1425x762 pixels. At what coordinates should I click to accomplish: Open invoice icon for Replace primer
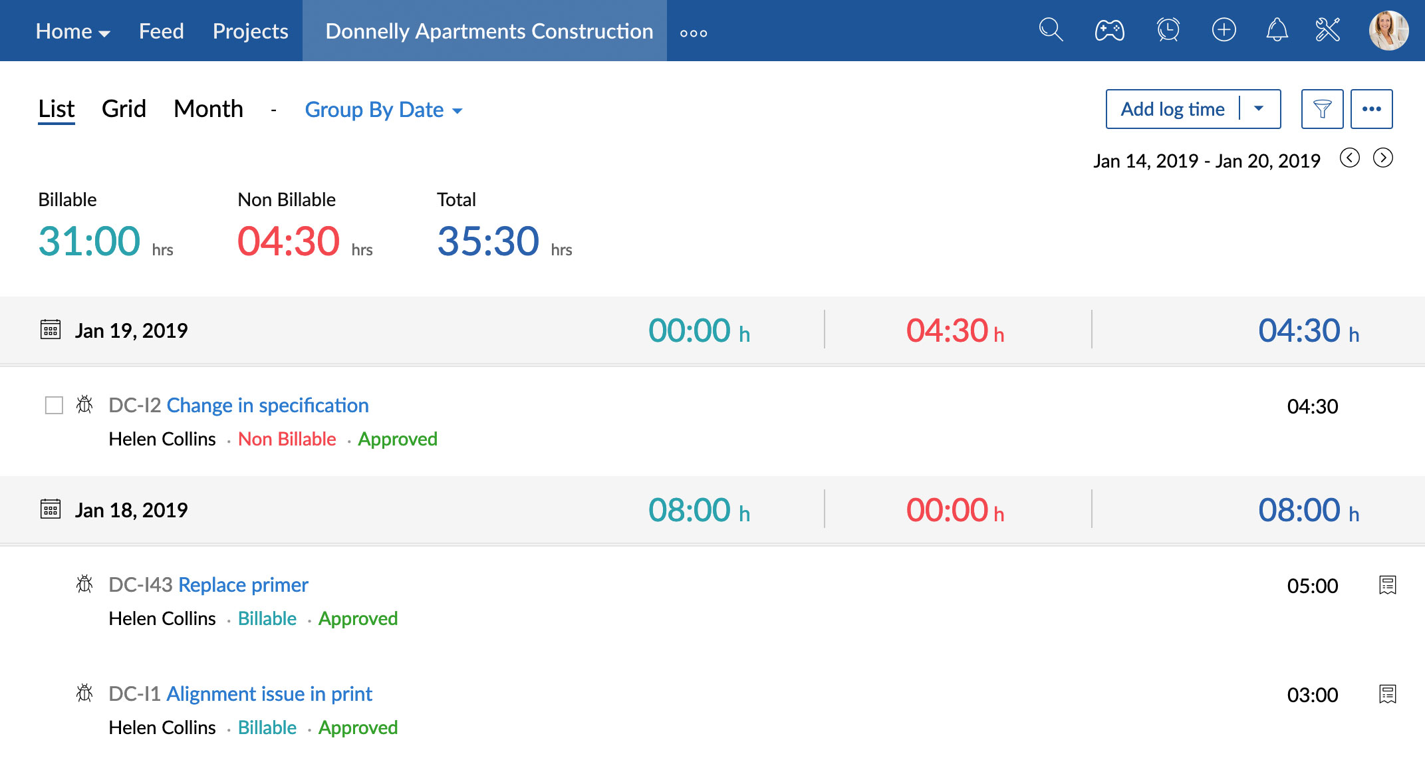(x=1387, y=585)
